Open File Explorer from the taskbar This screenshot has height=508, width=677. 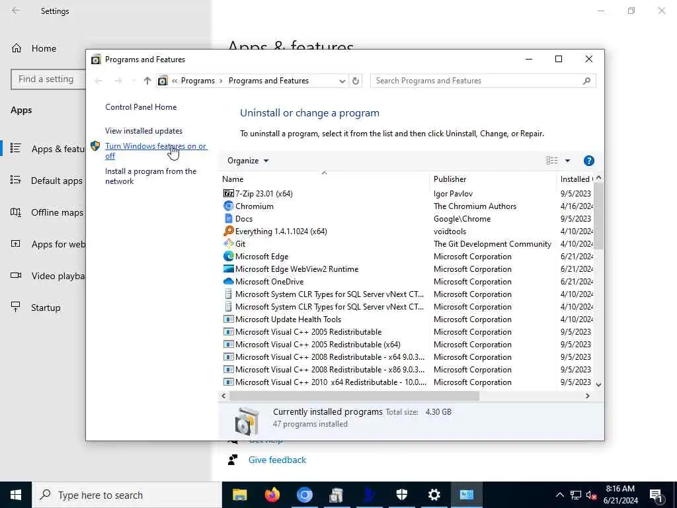pyautogui.click(x=239, y=495)
